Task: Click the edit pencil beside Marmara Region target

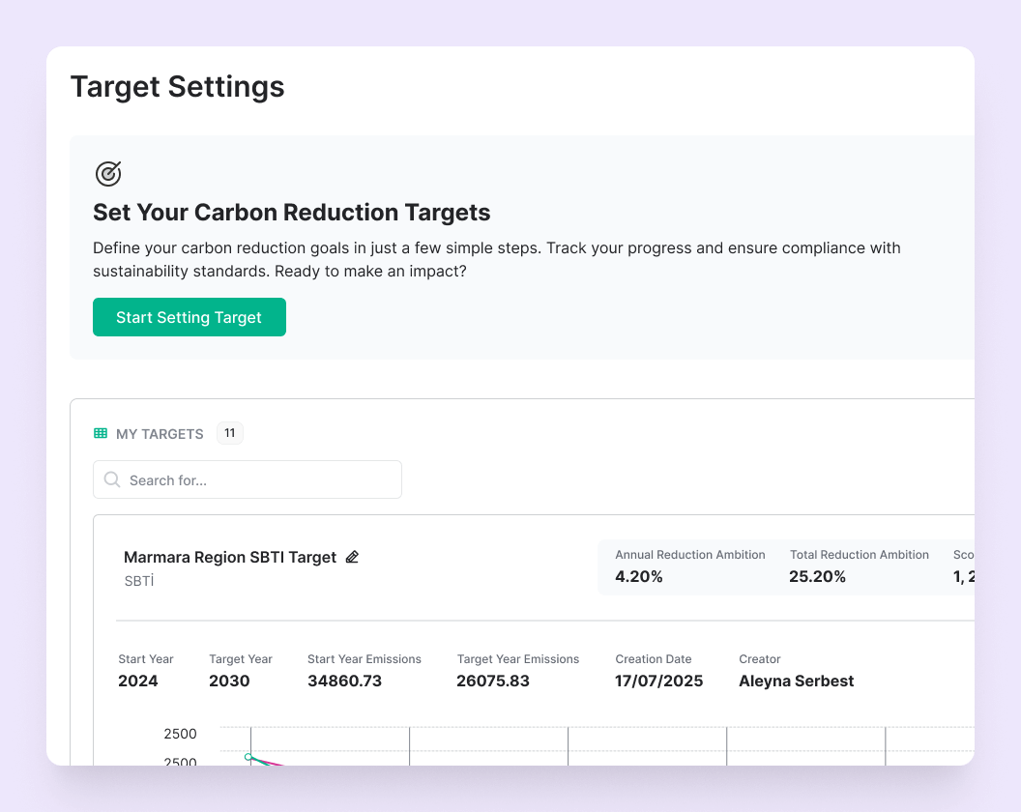Action: (x=352, y=557)
